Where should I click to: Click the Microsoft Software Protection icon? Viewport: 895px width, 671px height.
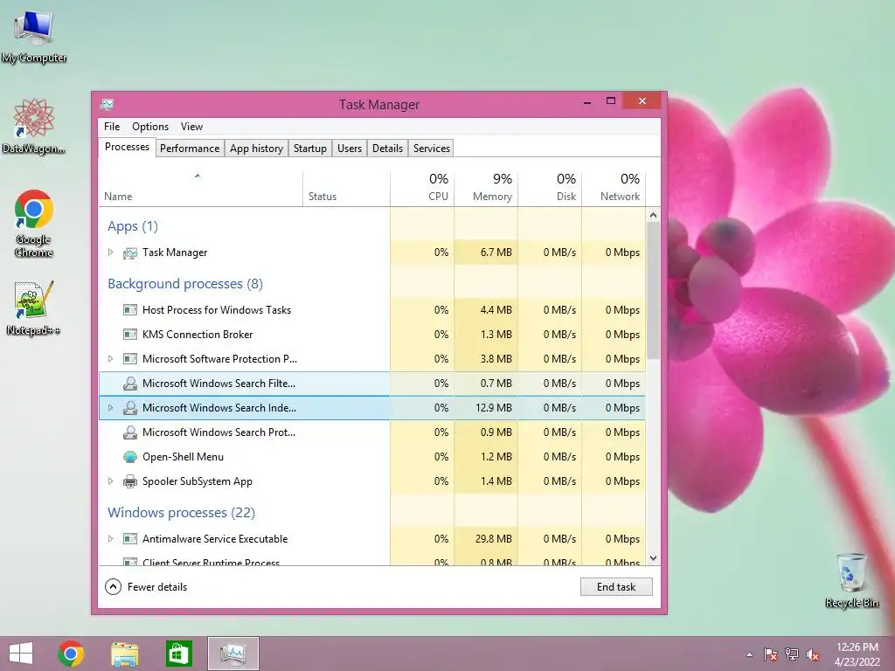[x=130, y=359]
